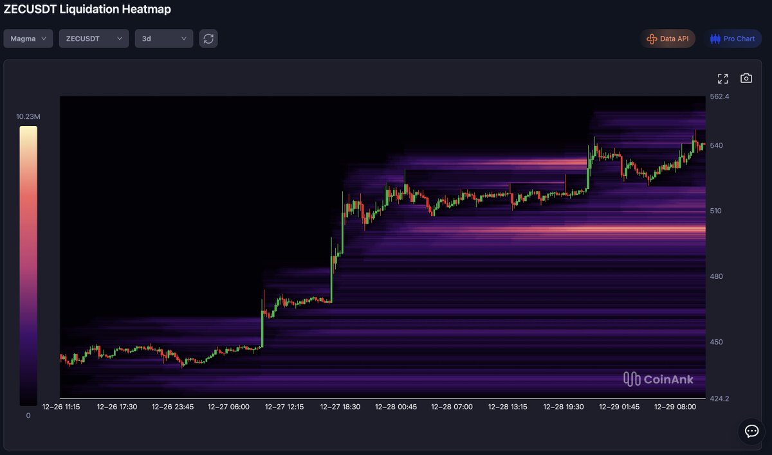Click the 12-27 12:15 time label
Image resolution: width=772 pixels, height=455 pixels.
(284, 407)
